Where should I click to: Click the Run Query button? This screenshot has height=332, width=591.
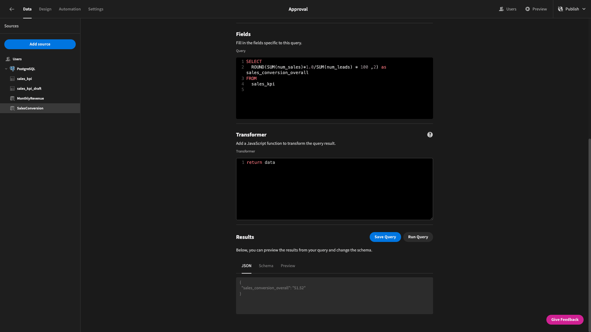pyautogui.click(x=418, y=237)
